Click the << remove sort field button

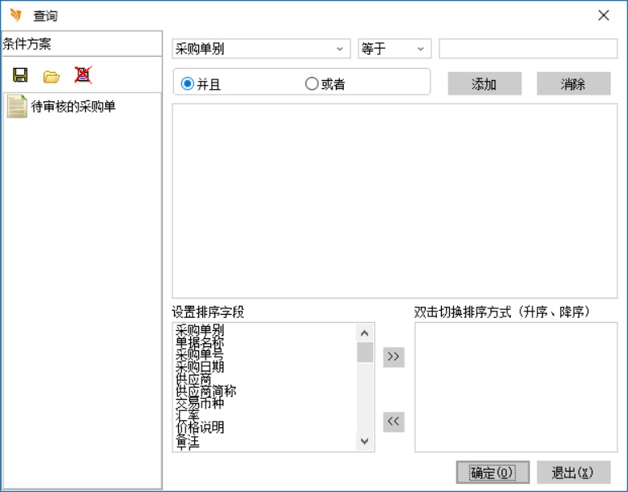click(x=393, y=421)
